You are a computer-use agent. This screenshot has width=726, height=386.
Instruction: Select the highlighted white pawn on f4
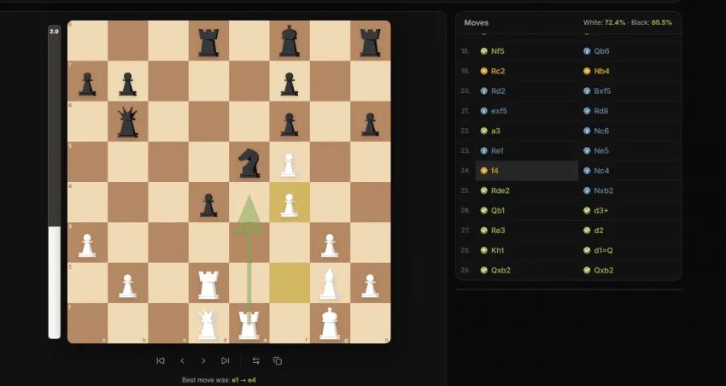click(x=290, y=205)
